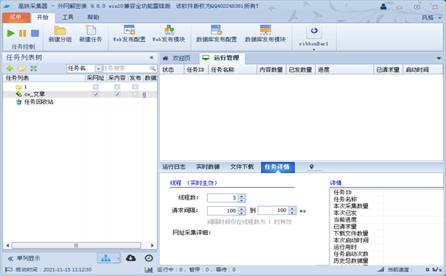Increase 线程数 with up arrow
The image size is (446, 276).
click(x=242, y=196)
